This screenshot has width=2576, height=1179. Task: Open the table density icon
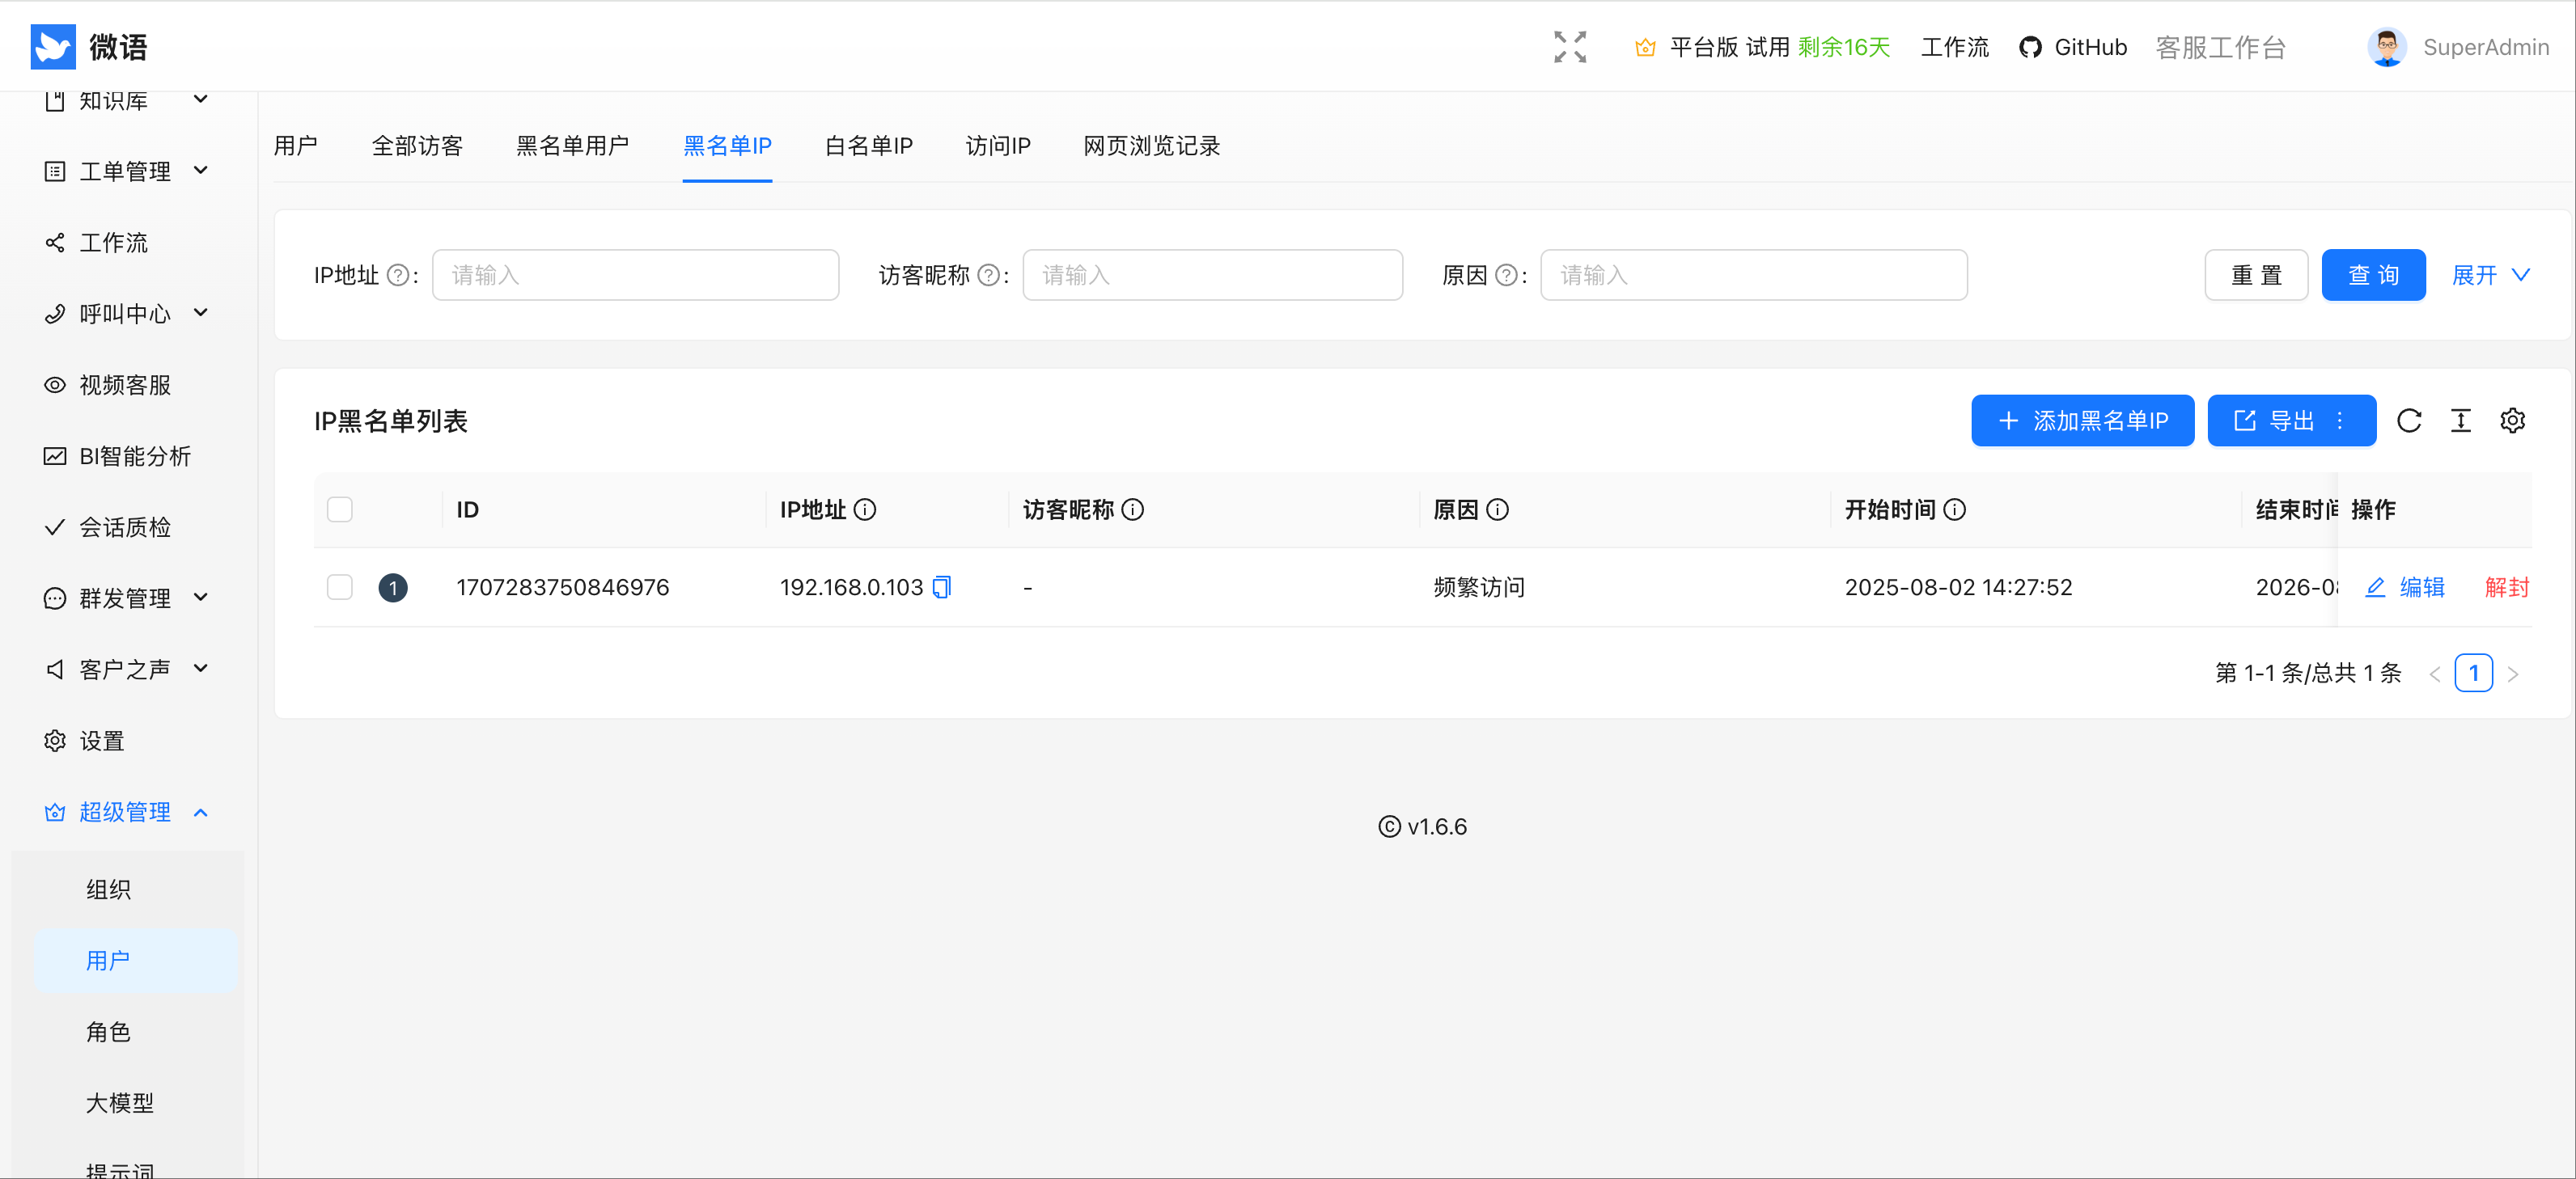pyautogui.click(x=2461, y=420)
